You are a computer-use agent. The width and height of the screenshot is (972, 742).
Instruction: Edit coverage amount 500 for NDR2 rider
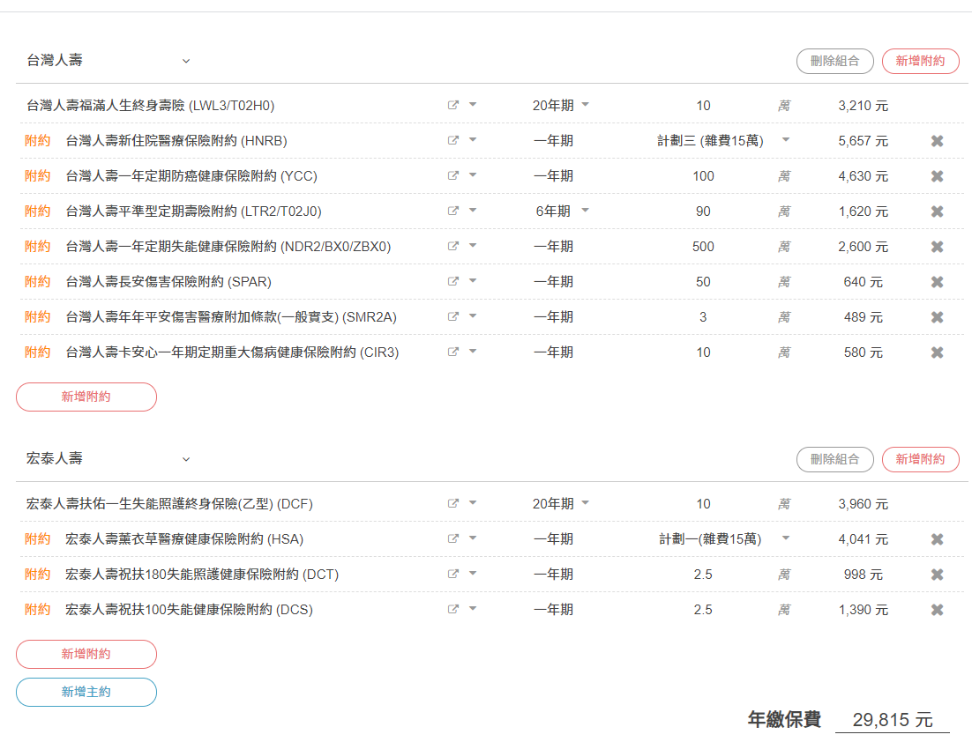click(703, 247)
